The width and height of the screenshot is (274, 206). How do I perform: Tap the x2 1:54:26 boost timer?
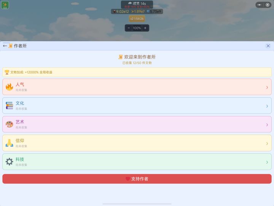coord(137,19)
